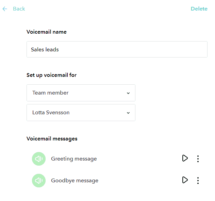Click the 'Voicemail name' field label

[x=47, y=32]
